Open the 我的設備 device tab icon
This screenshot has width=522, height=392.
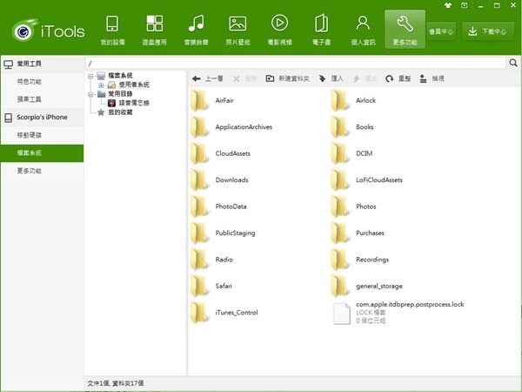[x=112, y=30]
